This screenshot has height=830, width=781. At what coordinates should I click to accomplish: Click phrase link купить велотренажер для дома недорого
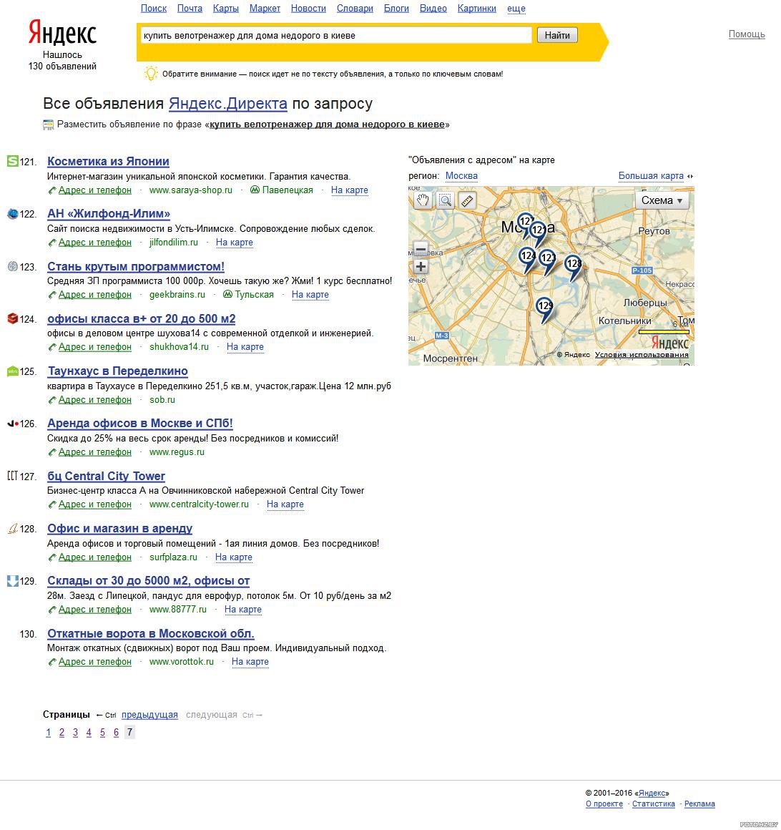point(327,125)
